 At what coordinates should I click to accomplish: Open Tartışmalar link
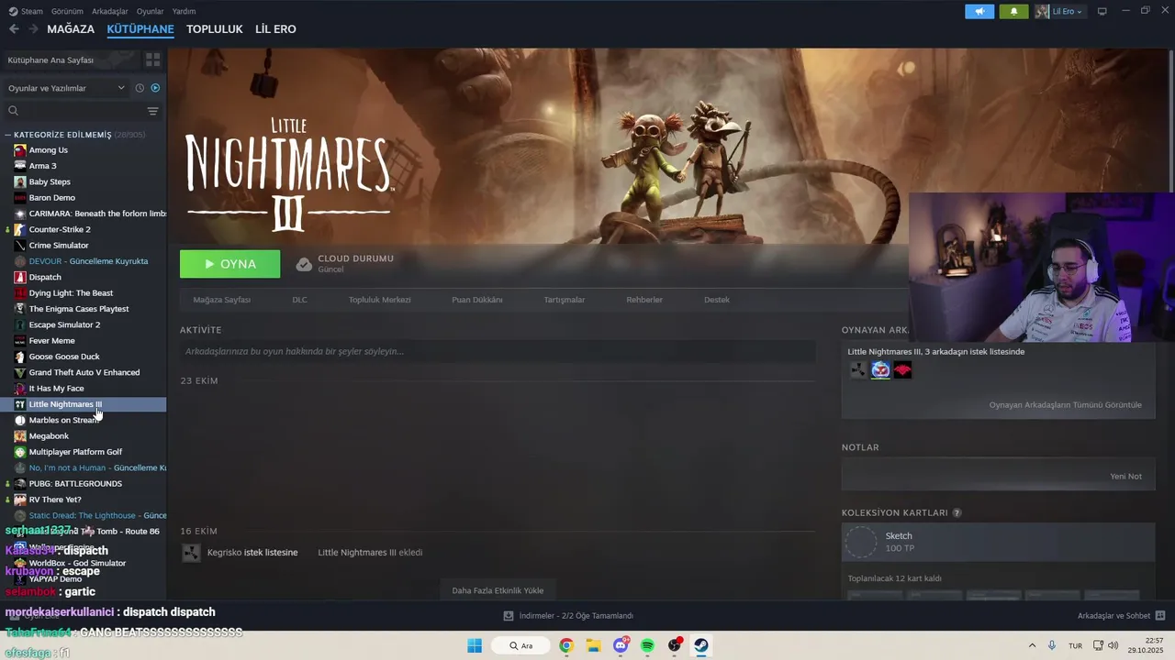[564, 300]
